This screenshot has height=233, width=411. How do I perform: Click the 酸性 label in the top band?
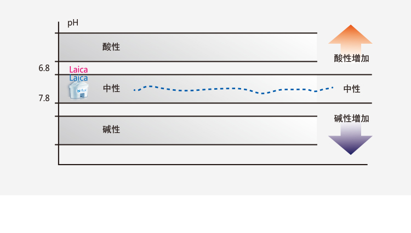tap(111, 46)
